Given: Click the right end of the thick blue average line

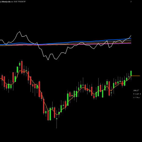Looking at the screenshot, I should (131, 38).
